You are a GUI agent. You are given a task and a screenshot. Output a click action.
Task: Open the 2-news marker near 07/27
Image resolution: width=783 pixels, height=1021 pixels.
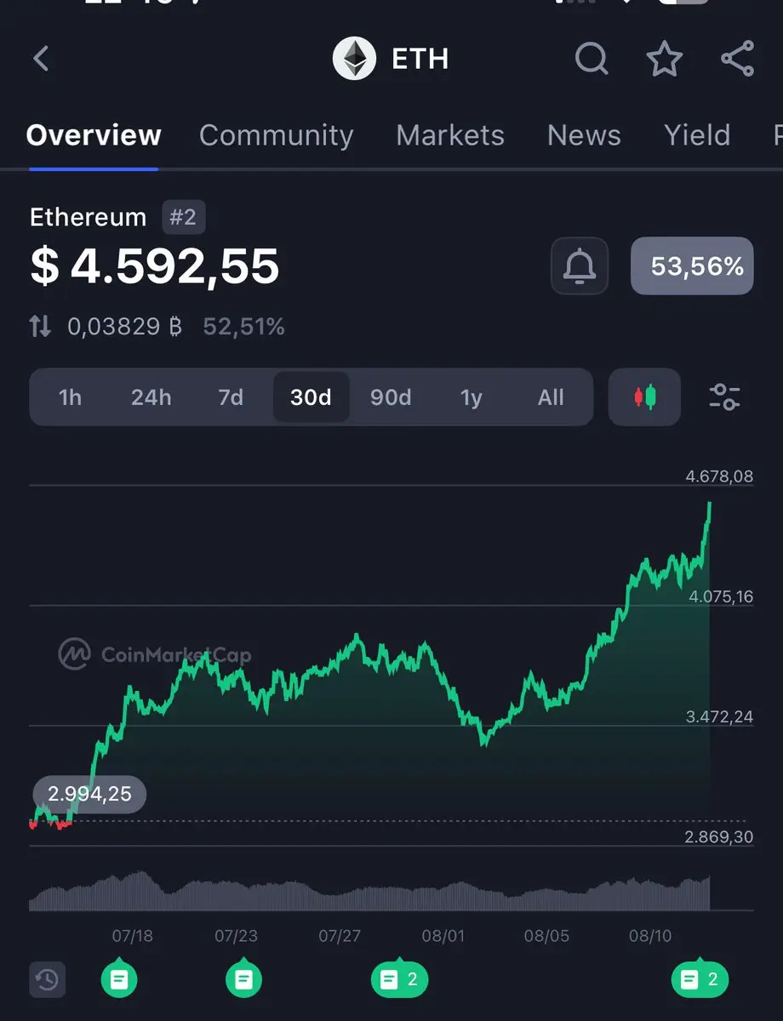400,979
